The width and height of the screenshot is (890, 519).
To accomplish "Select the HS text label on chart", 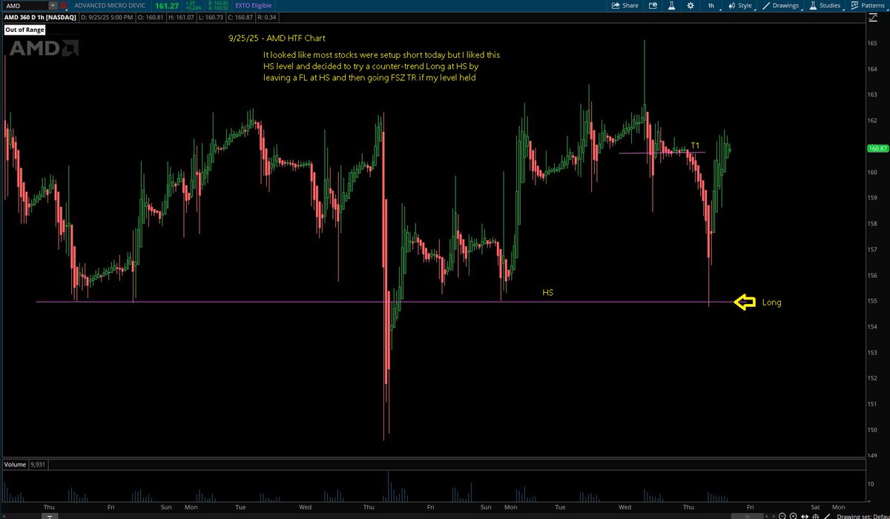I will pyautogui.click(x=547, y=293).
